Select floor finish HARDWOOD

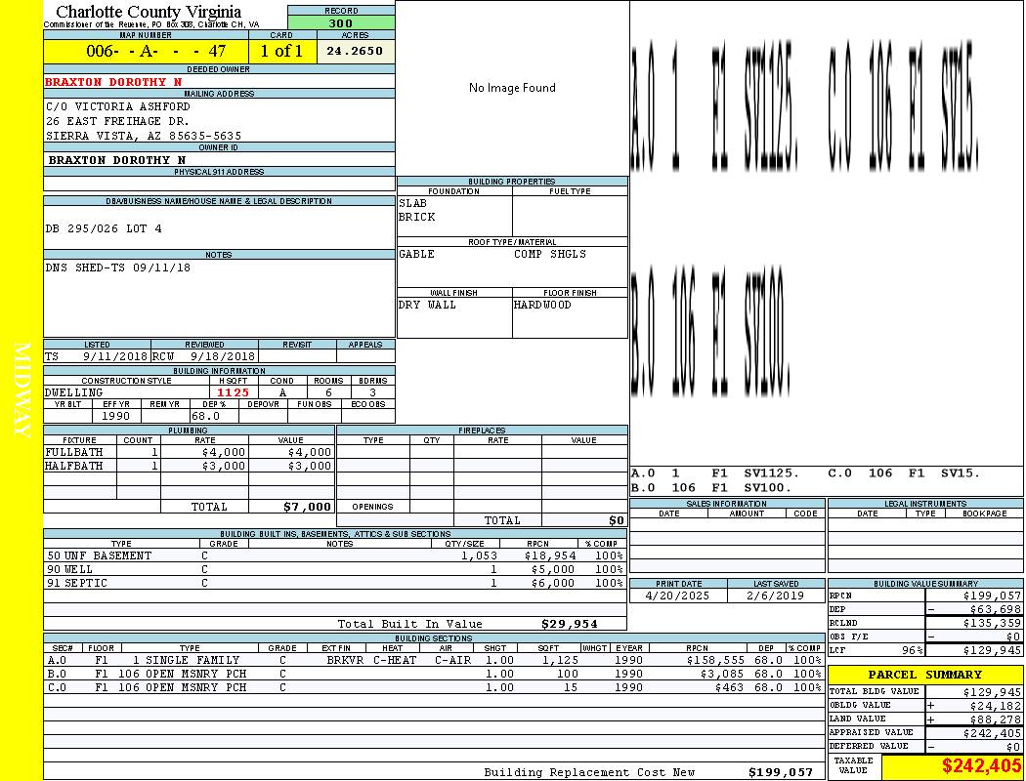pyautogui.click(x=542, y=306)
